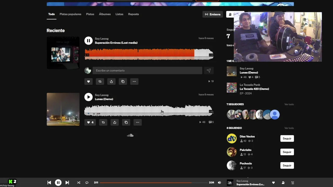The height and width of the screenshot is (187, 333).
Task: Open Superación Errónea title in player bar
Action: click(250, 184)
